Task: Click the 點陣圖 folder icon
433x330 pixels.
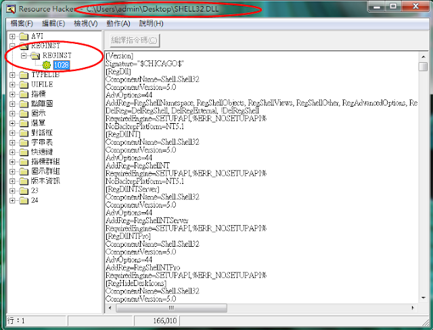Action: point(24,104)
